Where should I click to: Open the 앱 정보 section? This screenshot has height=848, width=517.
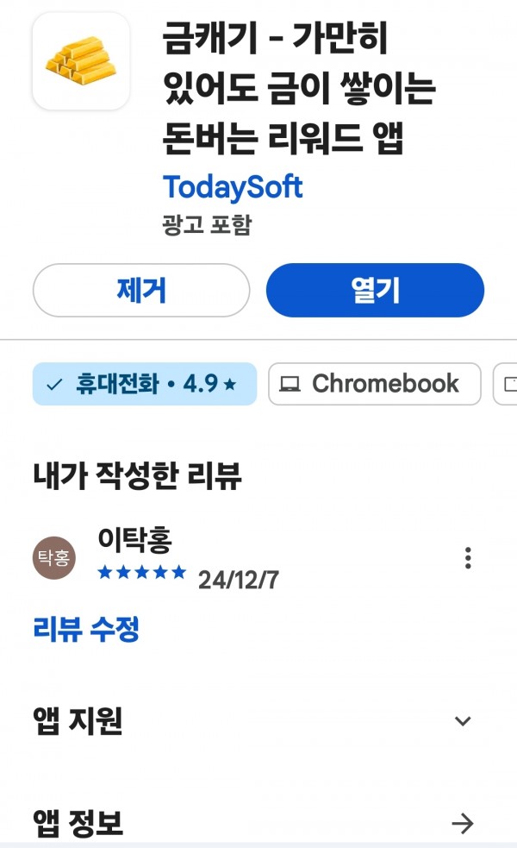click(x=252, y=823)
